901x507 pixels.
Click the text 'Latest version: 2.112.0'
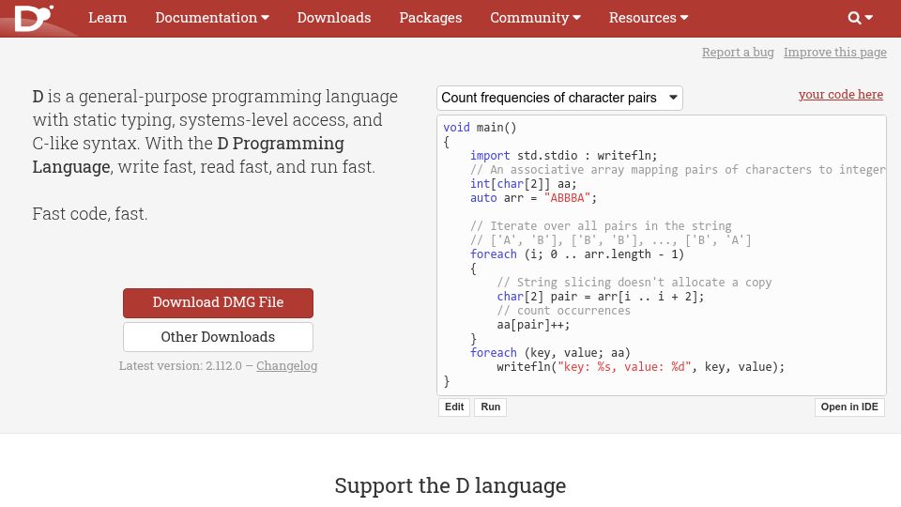click(x=180, y=365)
